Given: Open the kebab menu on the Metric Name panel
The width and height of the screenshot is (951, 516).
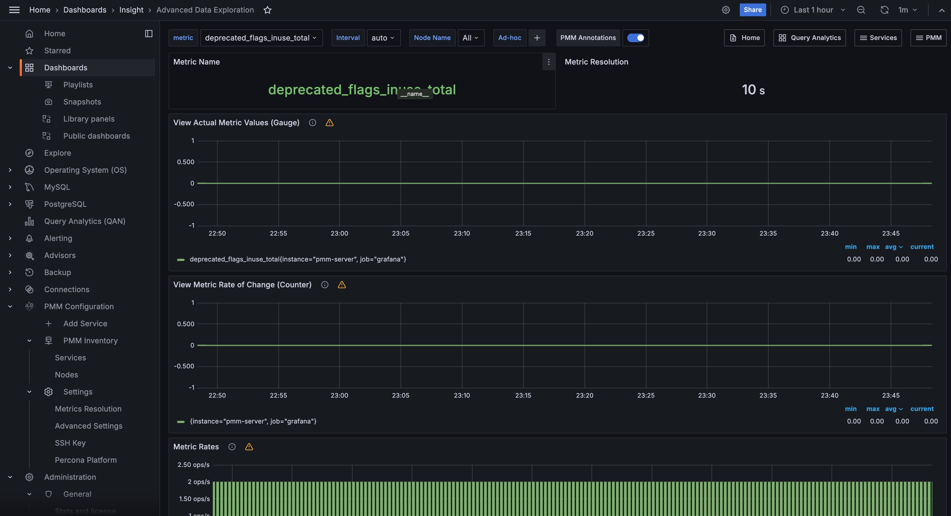Looking at the screenshot, I should pyautogui.click(x=549, y=62).
